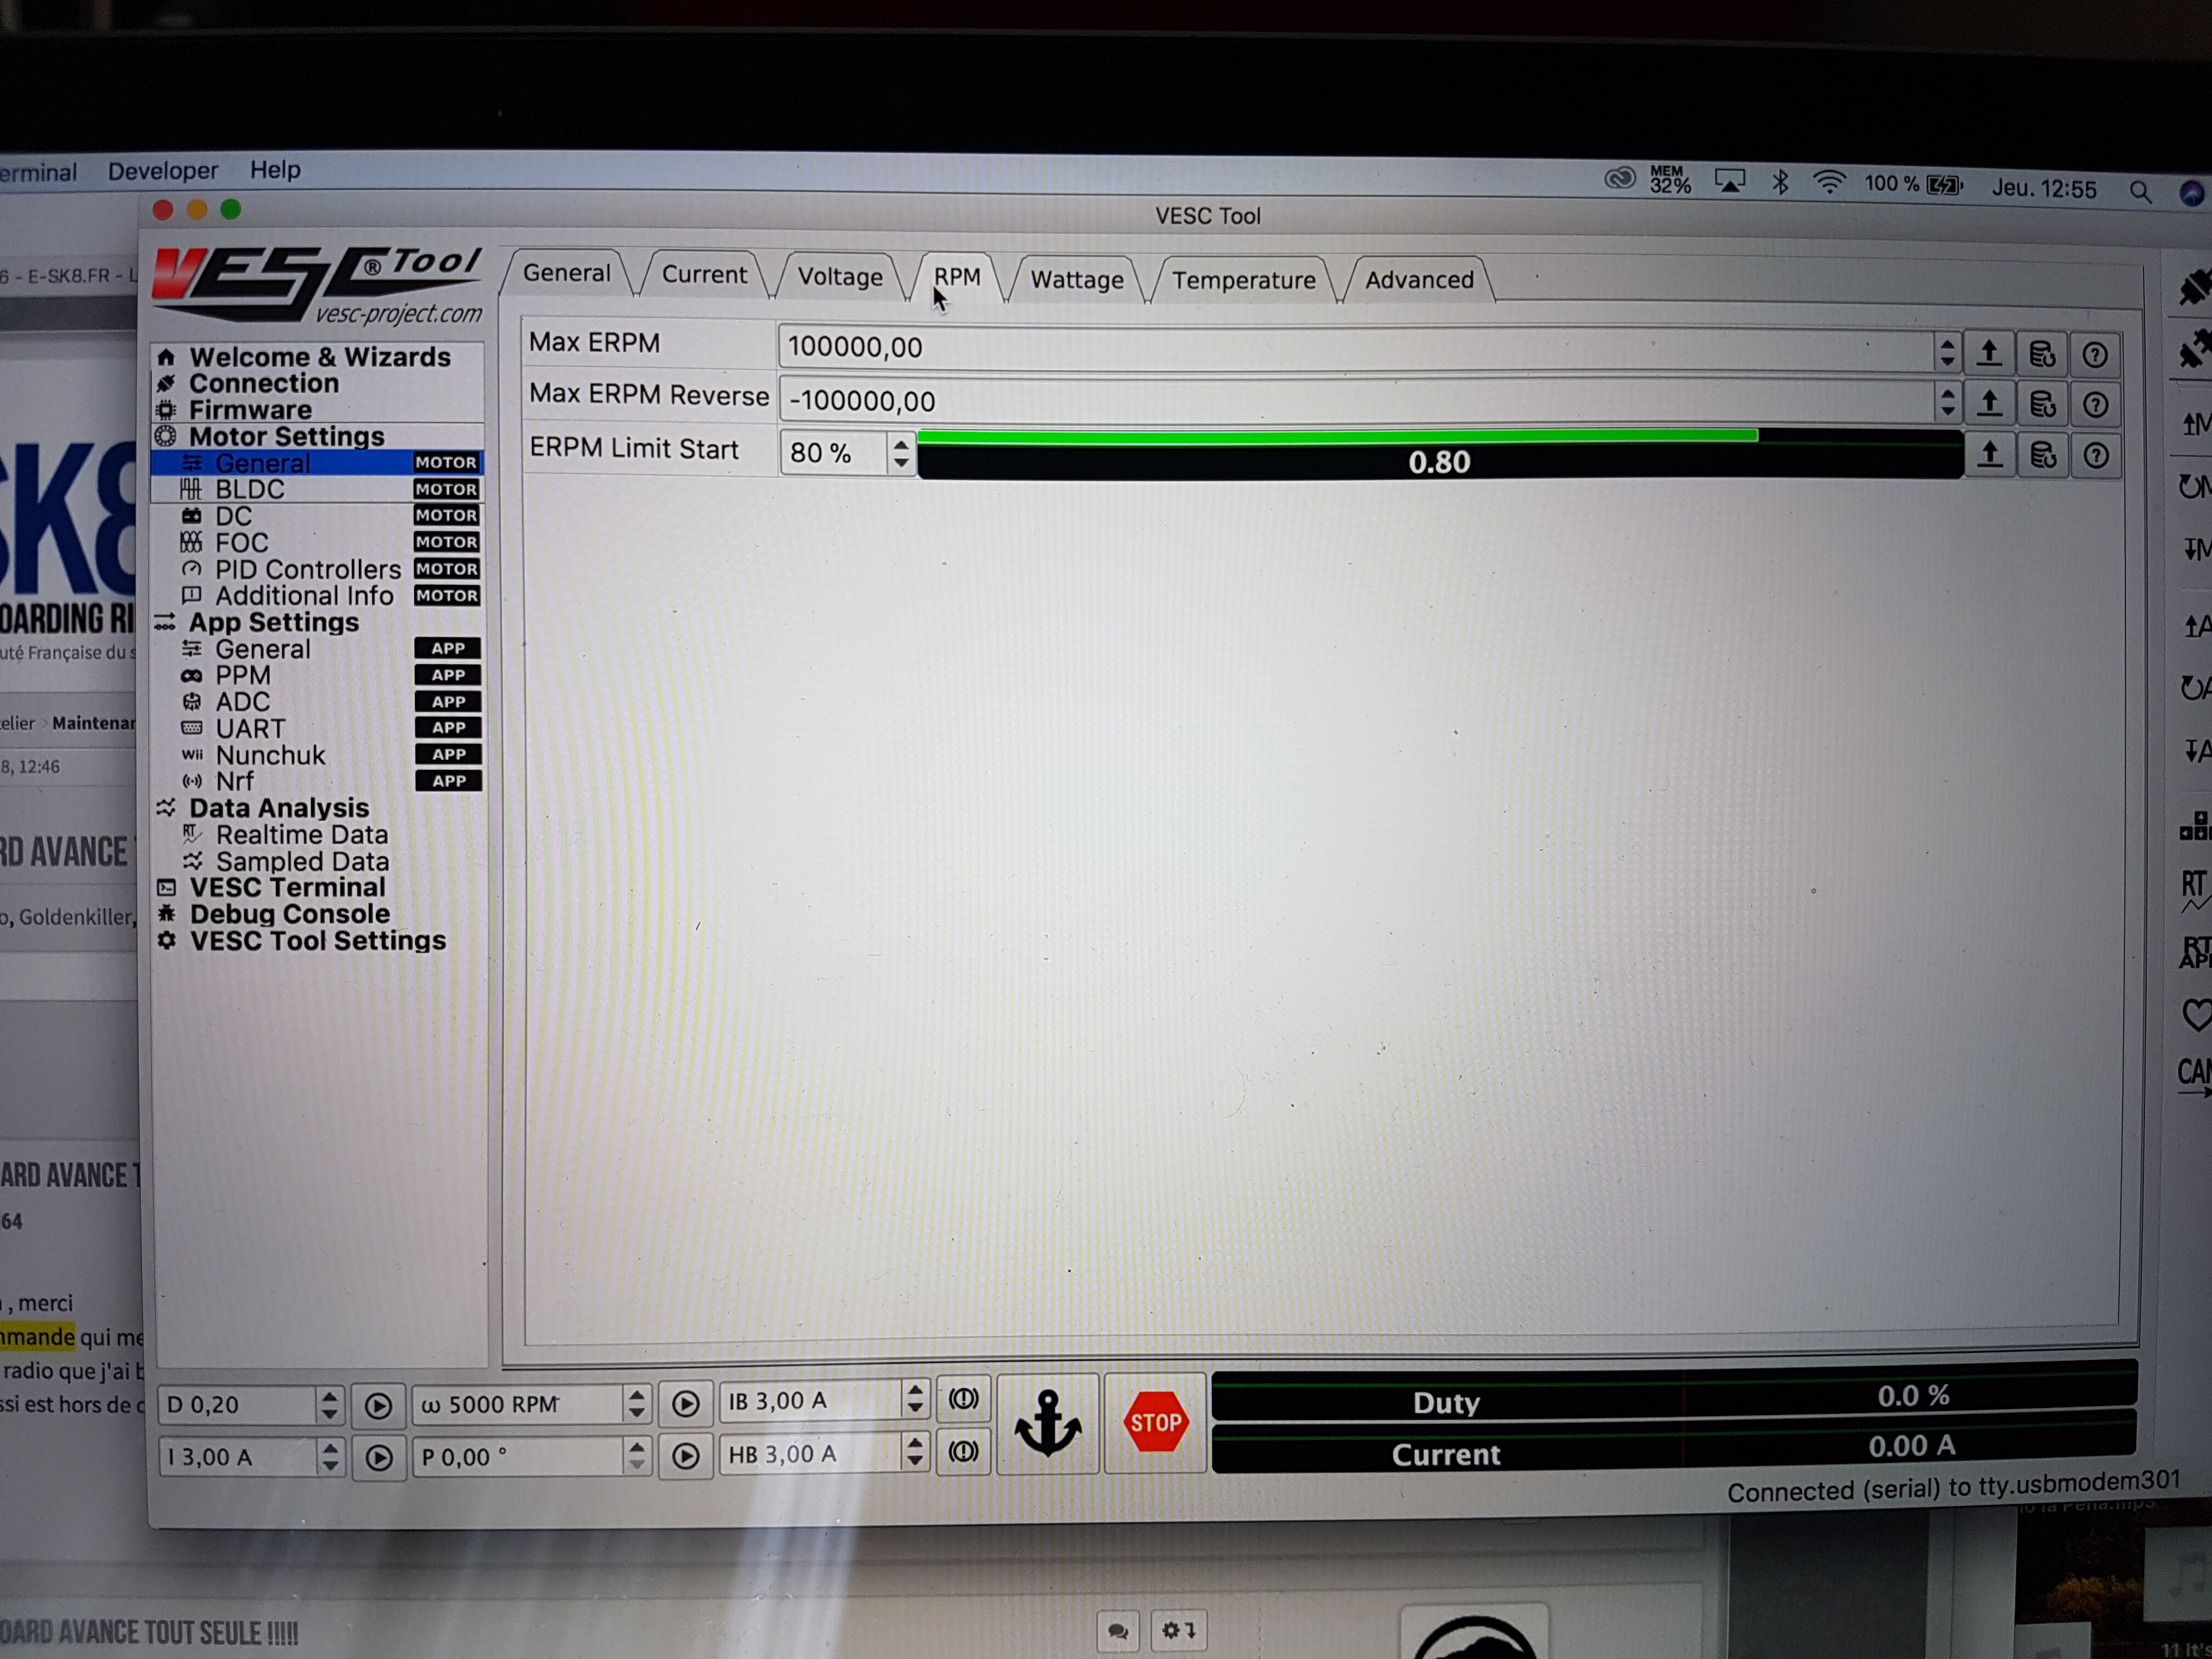Click the read-current upload icon for Max ERPM
The height and width of the screenshot is (1659, 2212).
pos(1988,353)
